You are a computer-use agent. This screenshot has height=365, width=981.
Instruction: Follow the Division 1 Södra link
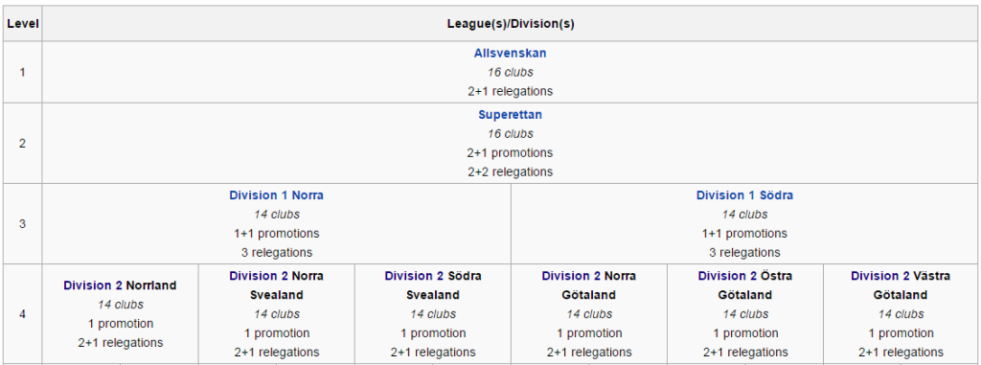click(x=744, y=195)
